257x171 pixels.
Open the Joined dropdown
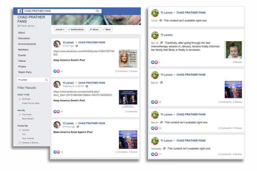[x=60, y=30]
